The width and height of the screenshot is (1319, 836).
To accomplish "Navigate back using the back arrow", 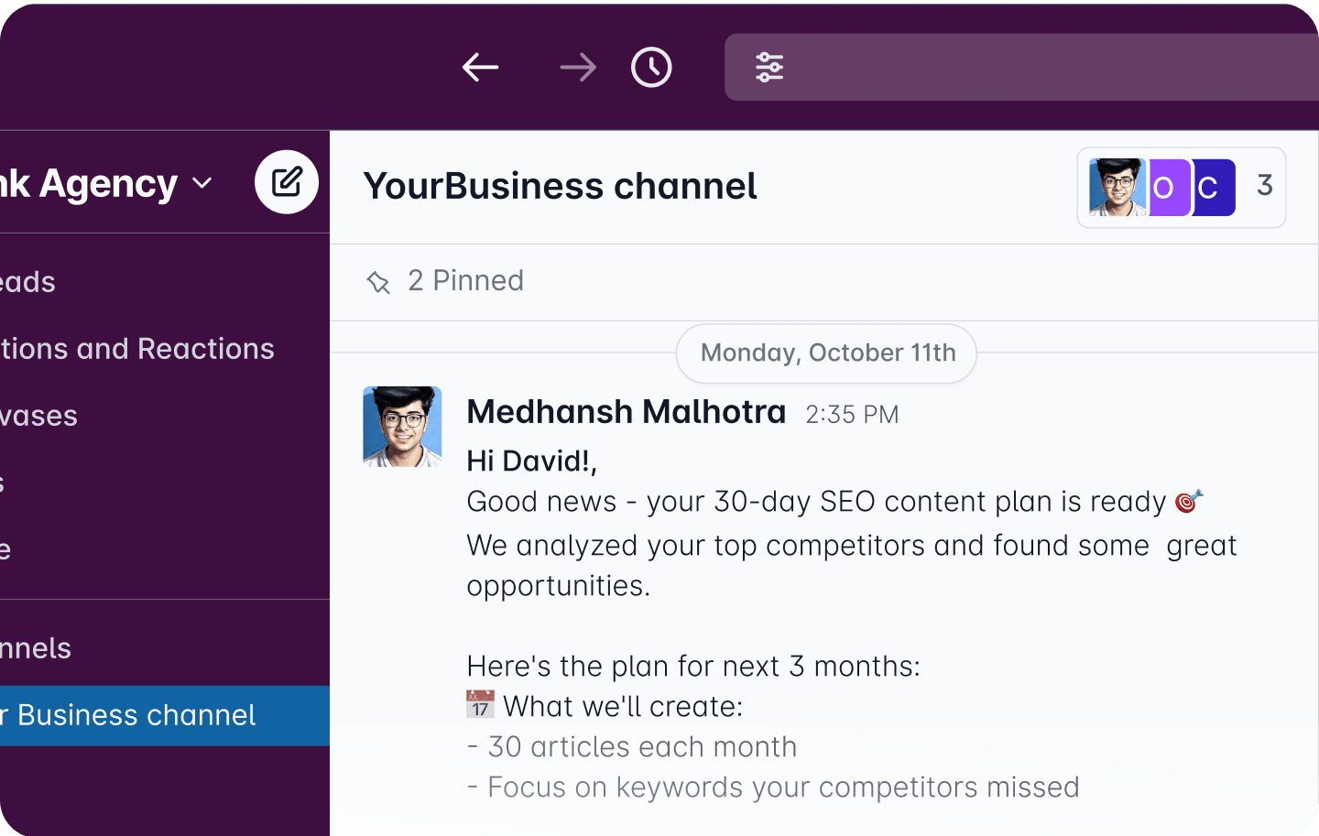I will pyautogui.click(x=480, y=67).
